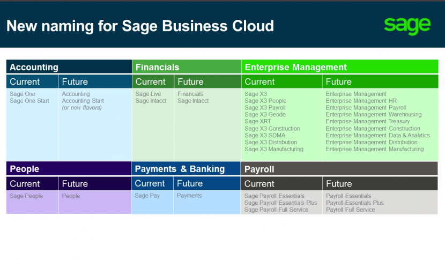The image size is (445, 260).
Task: Select the Payroll header
Action: (x=339, y=169)
